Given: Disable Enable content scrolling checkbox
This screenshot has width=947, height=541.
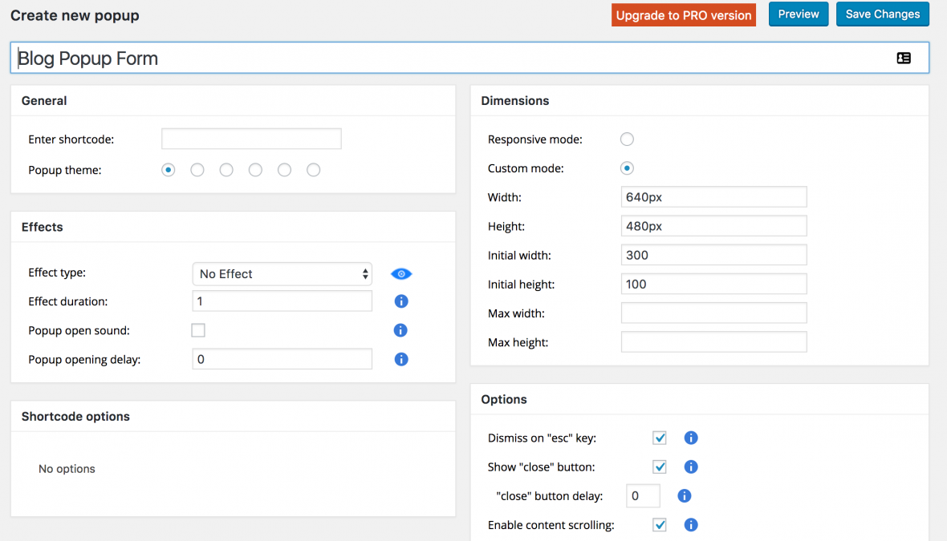Looking at the screenshot, I should coord(660,525).
